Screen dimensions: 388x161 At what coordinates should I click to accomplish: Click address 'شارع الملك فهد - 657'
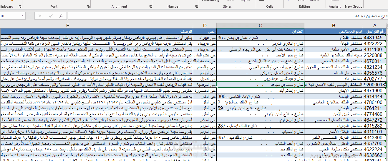click(x=235, y=137)
